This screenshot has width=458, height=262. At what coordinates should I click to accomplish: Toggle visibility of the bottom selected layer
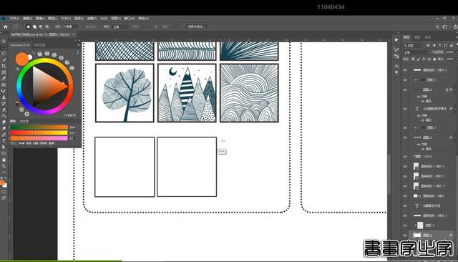(405, 235)
